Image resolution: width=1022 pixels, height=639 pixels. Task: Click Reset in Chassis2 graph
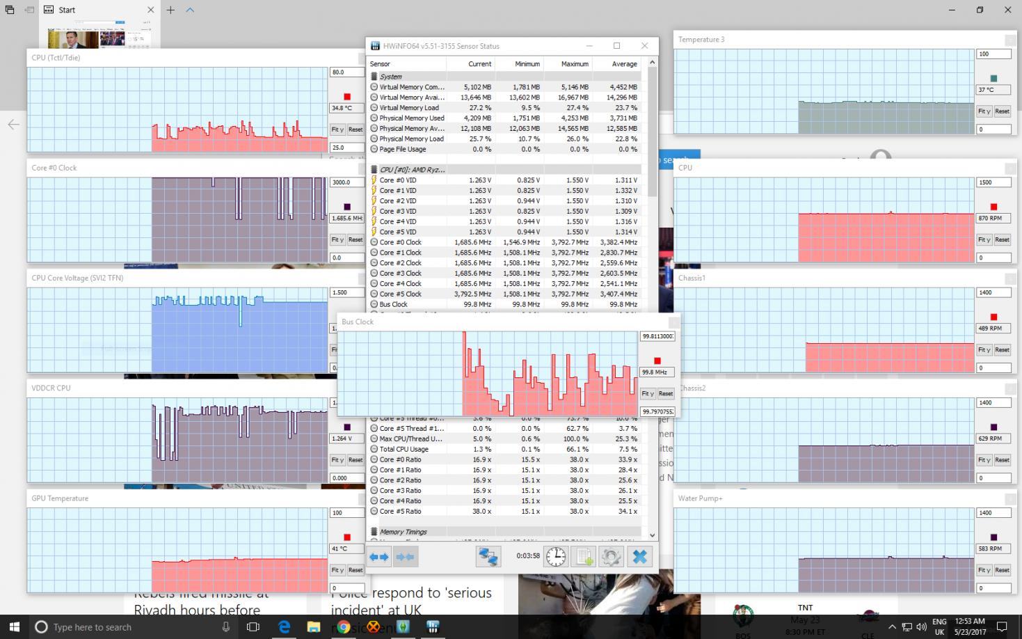(1002, 460)
